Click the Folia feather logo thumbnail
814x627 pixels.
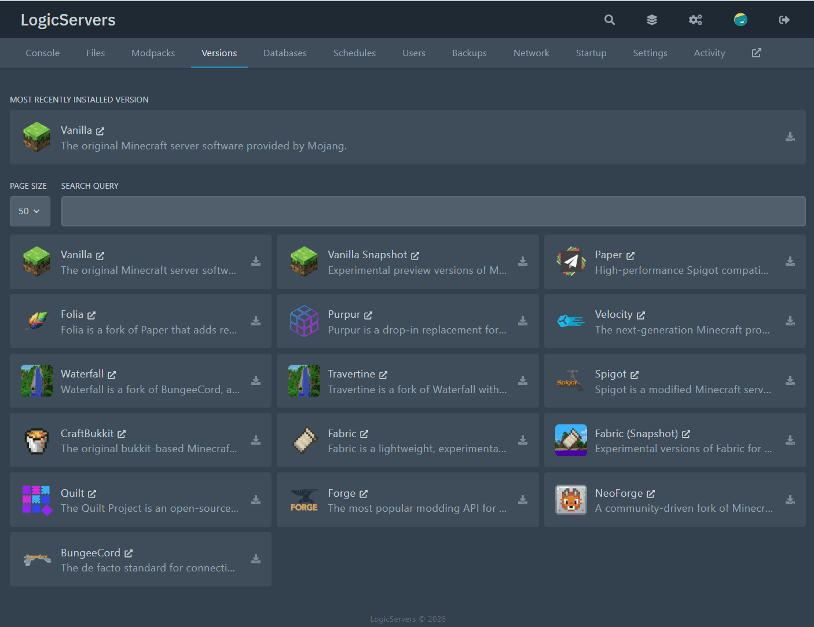pyautogui.click(x=37, y=321)
